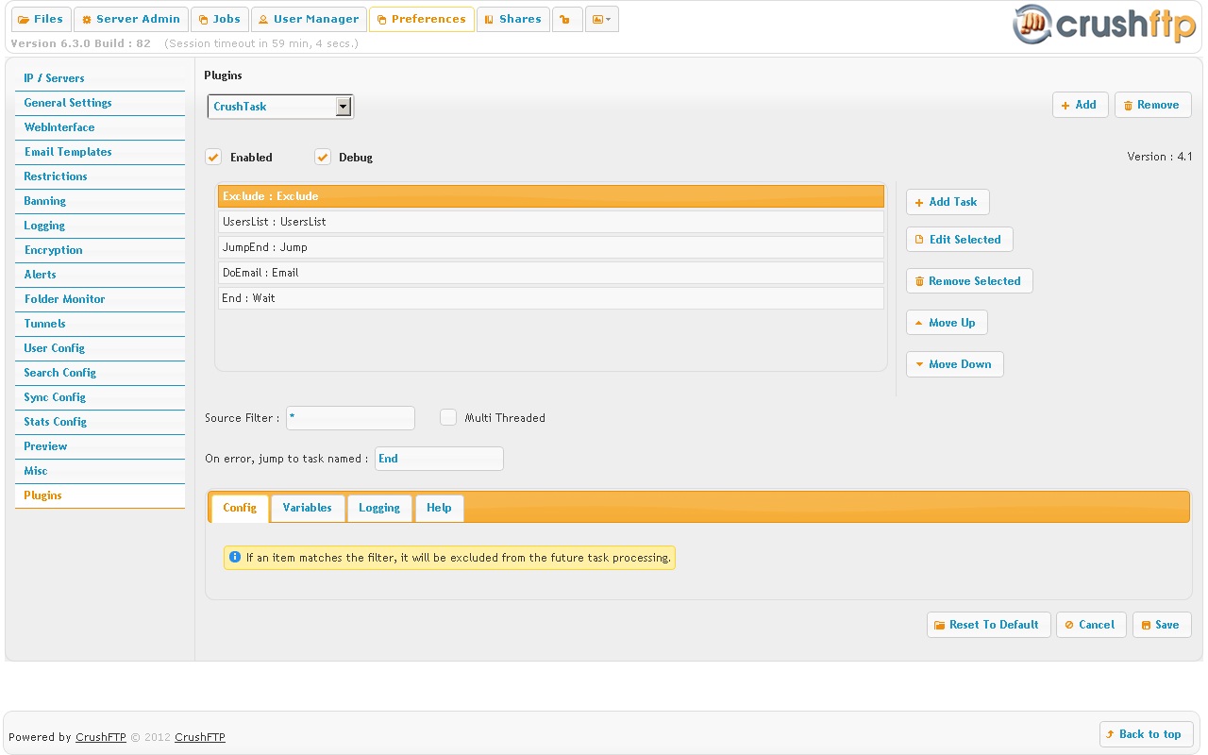Open the Jobs tab
The height and width of the screenshot is (755, 1208).
pos(219,19)
